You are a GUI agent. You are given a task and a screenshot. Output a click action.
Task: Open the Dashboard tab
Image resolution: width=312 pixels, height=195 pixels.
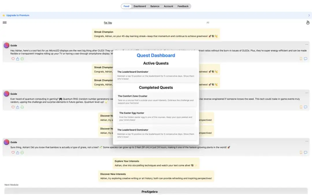pyautogui.click(x=140, y=6)
